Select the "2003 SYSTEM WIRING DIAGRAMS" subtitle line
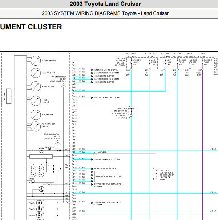Viewport: 218px width, 220px height. (105, 13)
